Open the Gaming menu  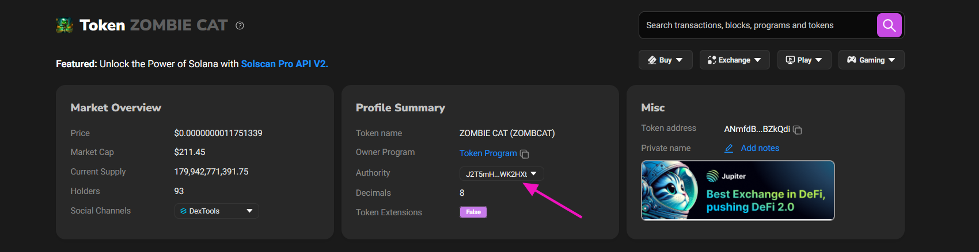(x=871, y=60)
